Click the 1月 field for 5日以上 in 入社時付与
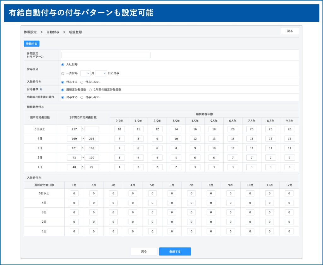Screen dimensions: 323x265 tap(74, 193)
